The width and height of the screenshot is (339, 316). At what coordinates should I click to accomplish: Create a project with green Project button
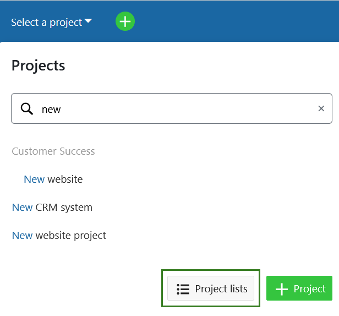click(299, 288)
